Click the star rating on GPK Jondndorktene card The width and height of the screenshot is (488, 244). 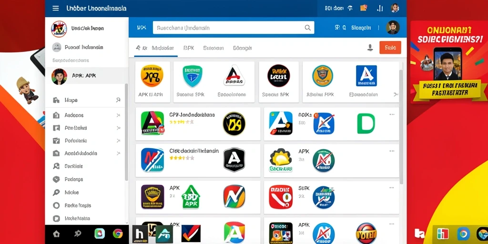[182, 122]
